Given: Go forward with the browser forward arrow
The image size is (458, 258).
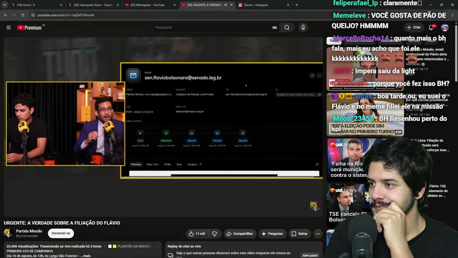Looking at the screenshot, I should (x=14, y=15).
